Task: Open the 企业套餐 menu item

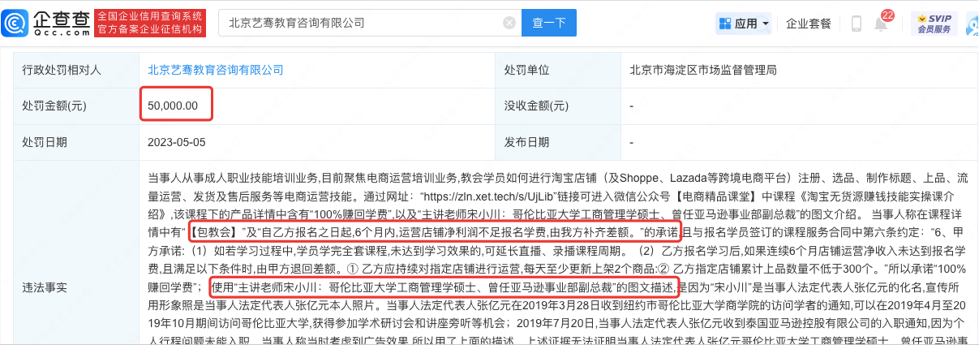Action: tap(809, 24)
